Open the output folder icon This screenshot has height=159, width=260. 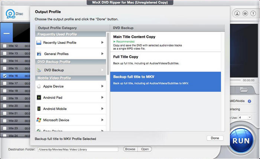click(x=244, y=90)
